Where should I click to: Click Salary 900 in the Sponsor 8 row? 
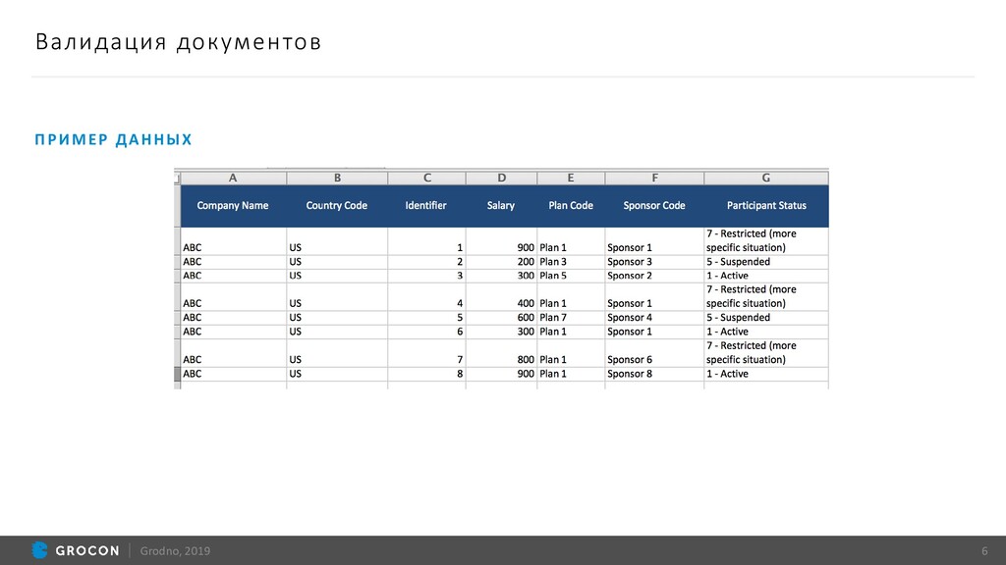(x=501, y=374)
